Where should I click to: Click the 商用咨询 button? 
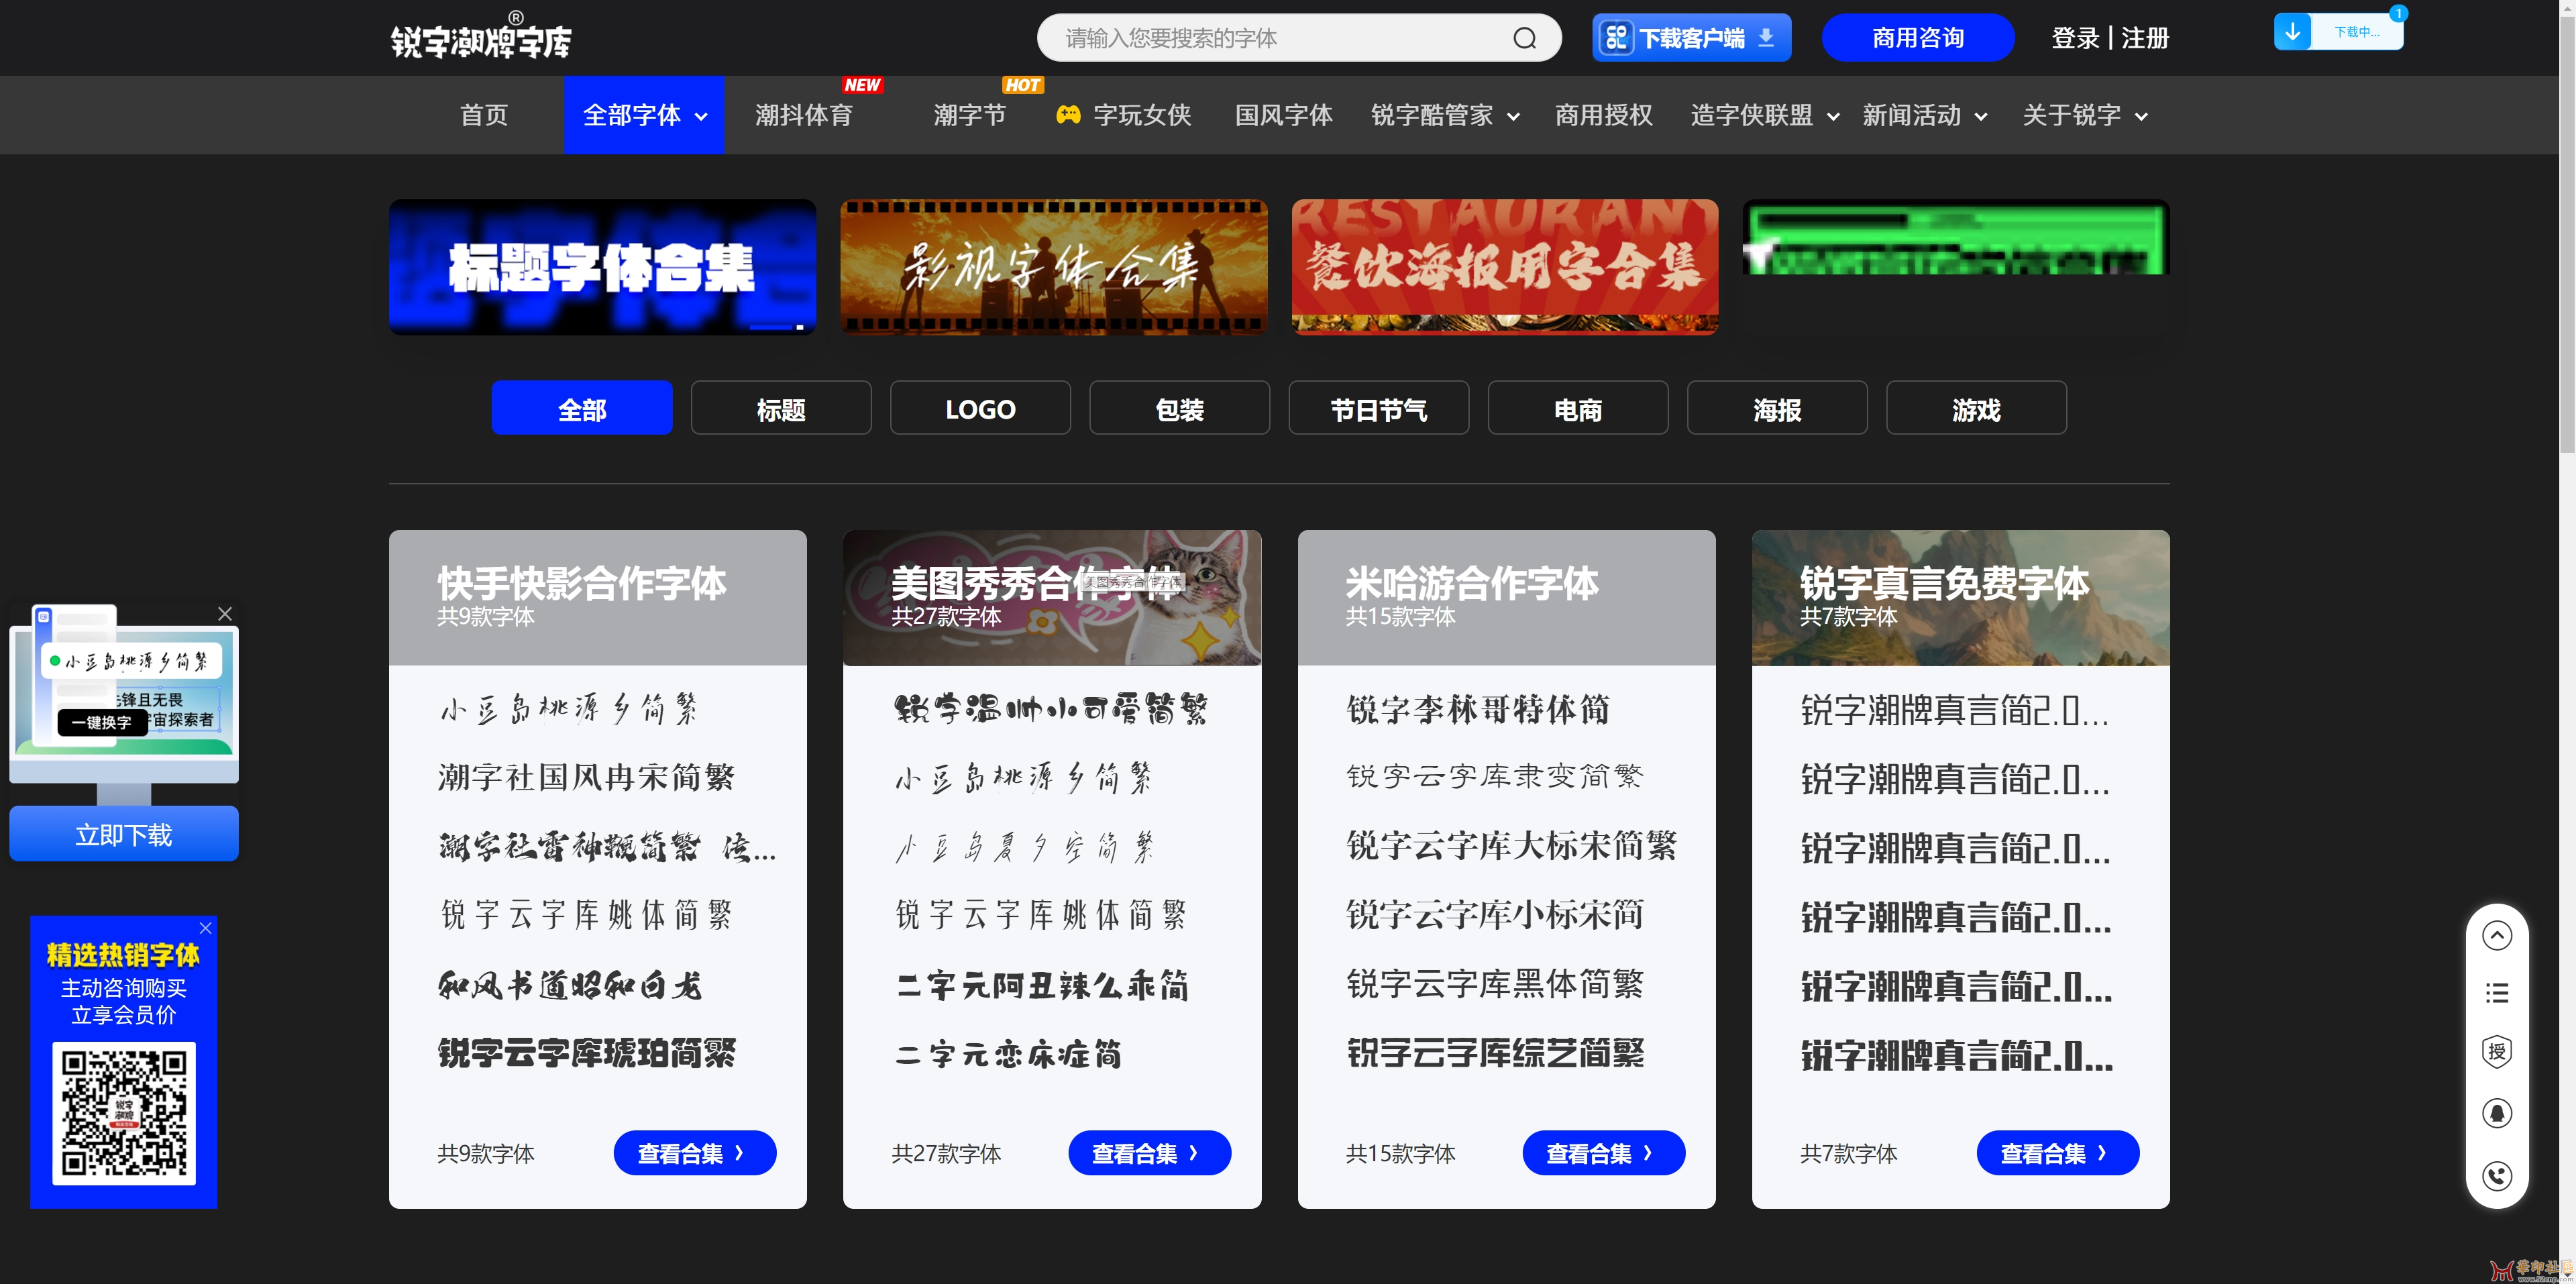1917,37
